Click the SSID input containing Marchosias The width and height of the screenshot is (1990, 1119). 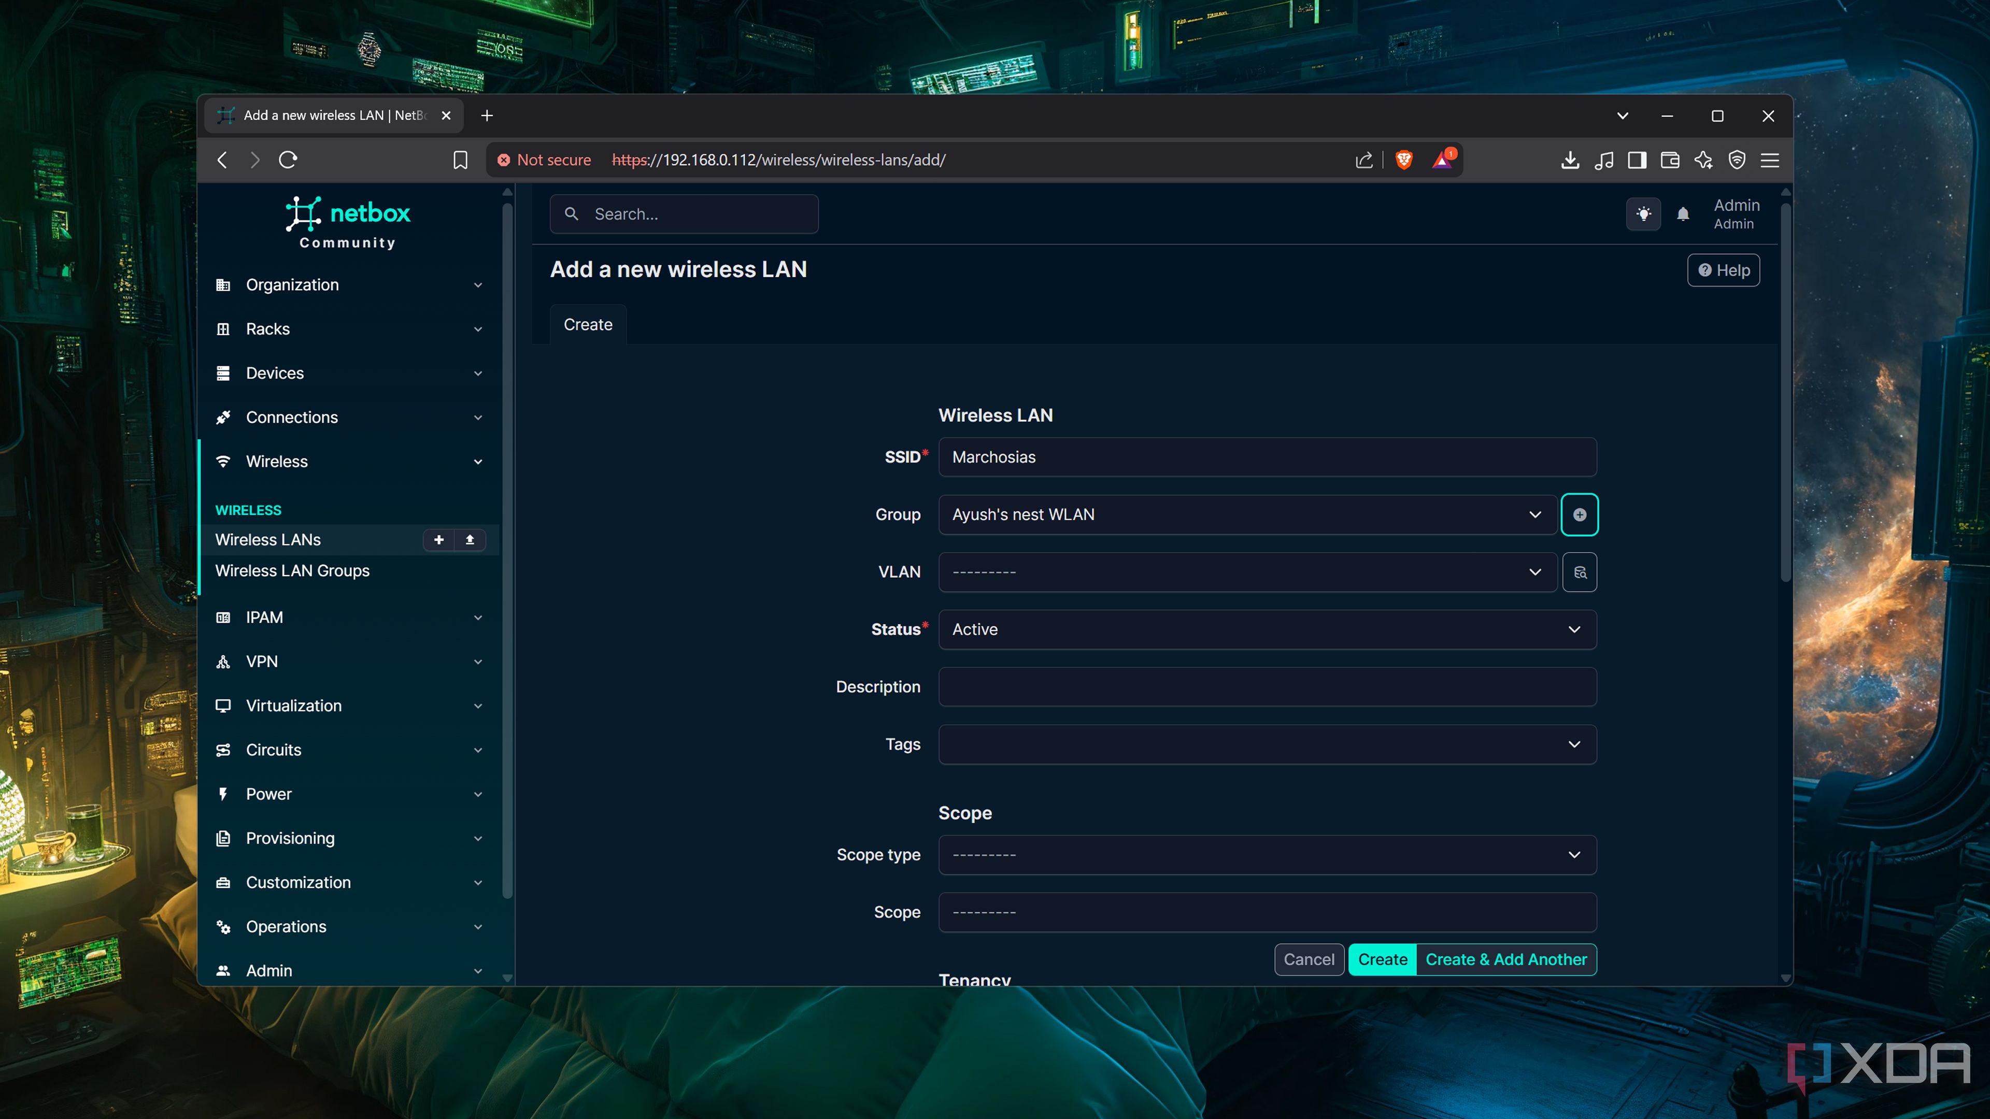coord(1266,456)
